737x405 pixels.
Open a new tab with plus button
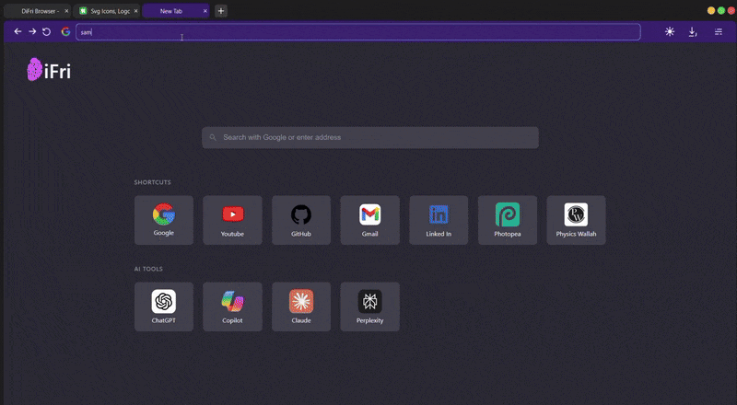click(221, 11)
